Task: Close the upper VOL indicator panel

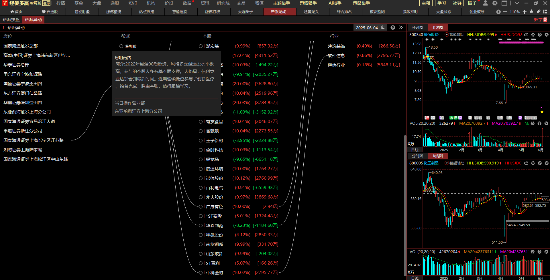Action: (x=546, y=123)
